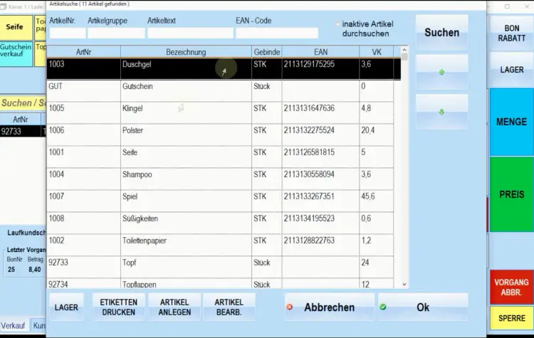Click the green Ok checkmark icon
This screenshot has width=534, height=338.
(x=383, y=307)
